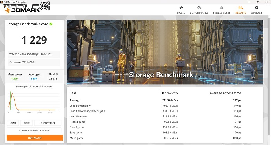Click Showing results from all hardware text
The width and height of the screenshot is (271, 145).
34,86
